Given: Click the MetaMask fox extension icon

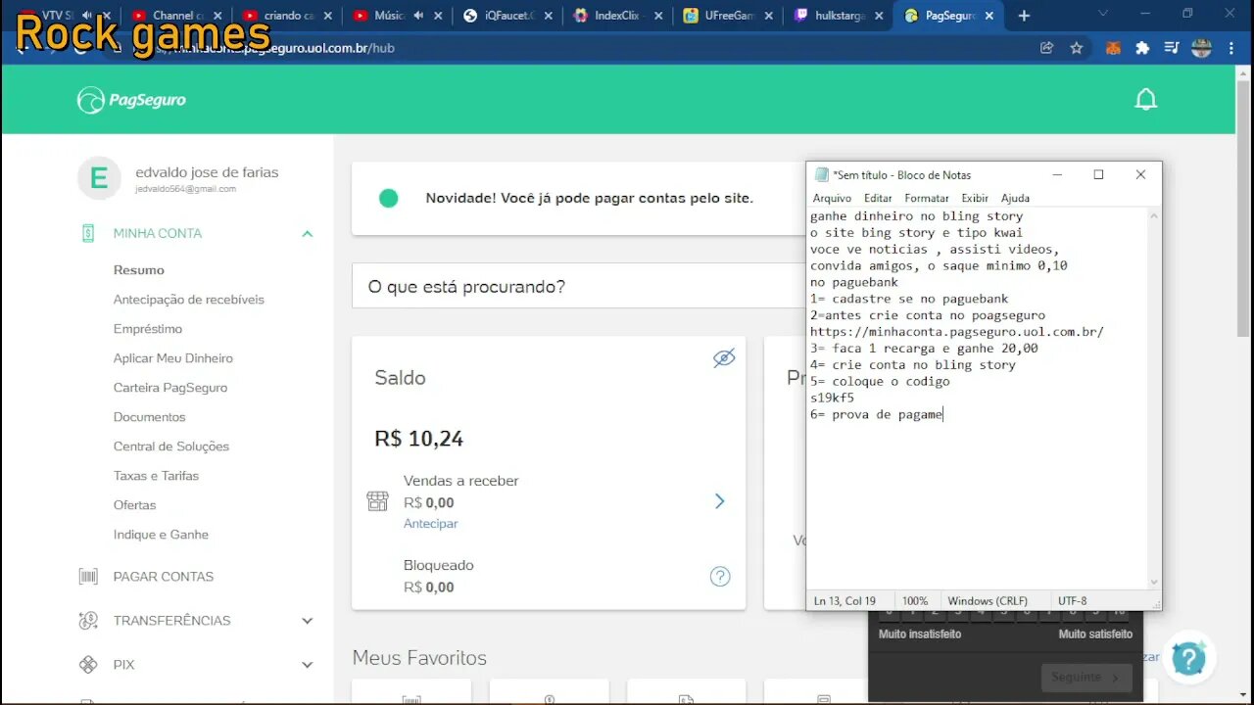Looking at the screenshot, I should [x=1114, y=47].
